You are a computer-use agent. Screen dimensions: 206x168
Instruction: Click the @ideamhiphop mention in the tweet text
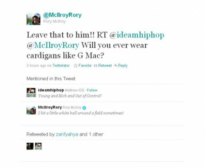coord(137,35)
